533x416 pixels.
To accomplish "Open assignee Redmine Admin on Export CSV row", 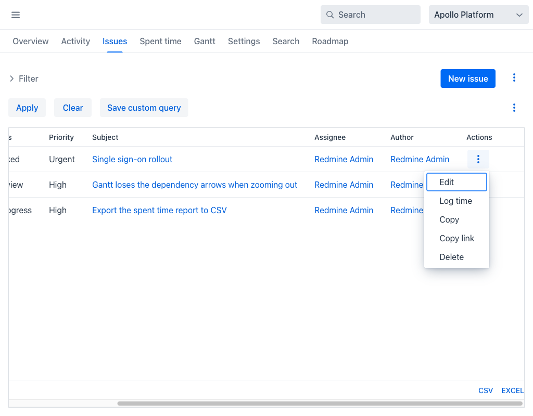I will tap(344, 210).
